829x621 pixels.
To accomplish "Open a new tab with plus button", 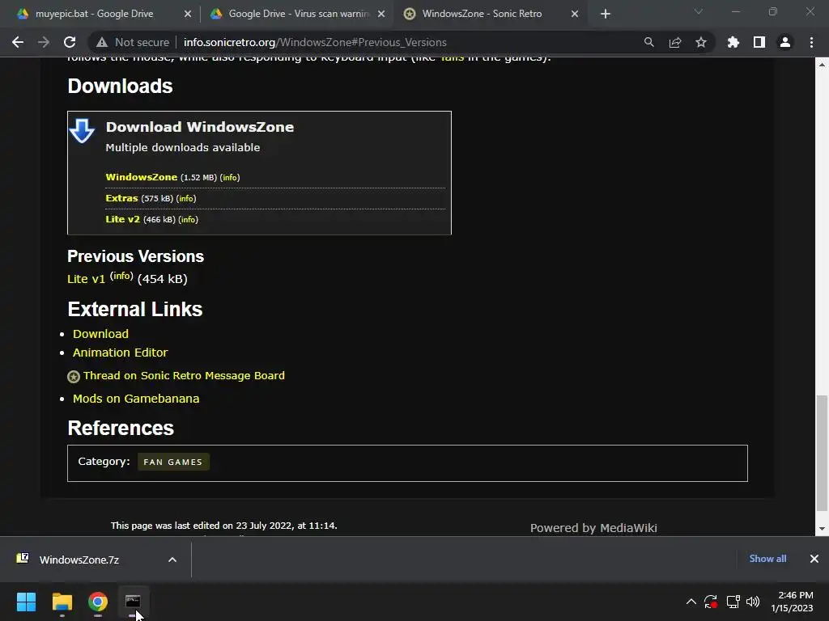I will [x=606, y=14].
